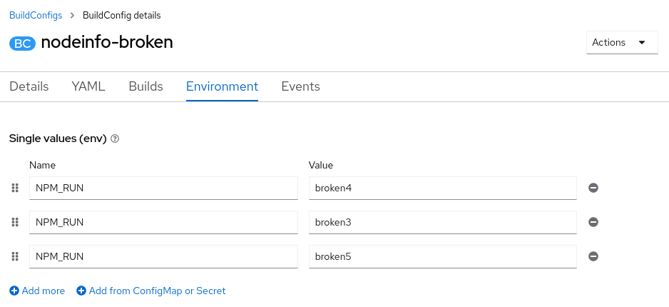Focus the Value field containing broken4
Image resolution: width=669 pixels, height=307 pixels.
pyautogui.click(x=442, y=188)
